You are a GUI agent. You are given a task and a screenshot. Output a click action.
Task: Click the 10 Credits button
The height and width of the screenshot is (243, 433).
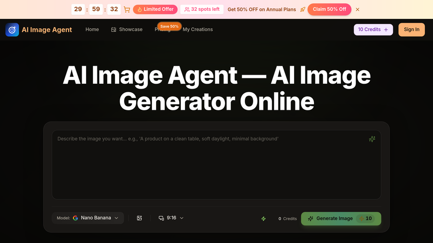click(x=373, y=30)
